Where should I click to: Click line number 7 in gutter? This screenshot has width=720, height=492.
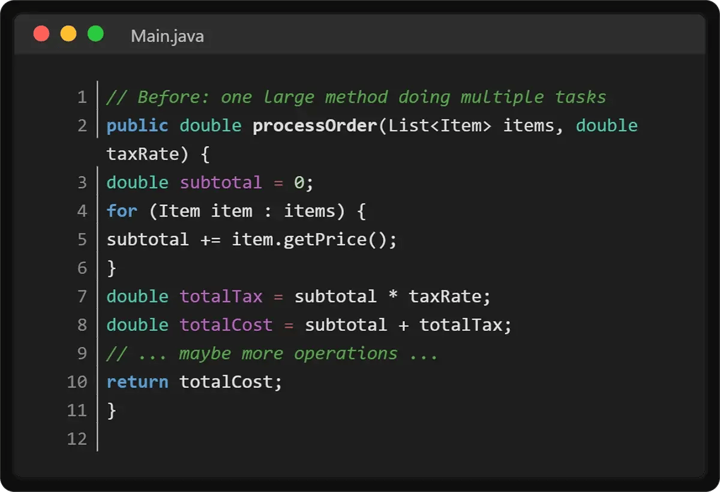tap(82, 296)
